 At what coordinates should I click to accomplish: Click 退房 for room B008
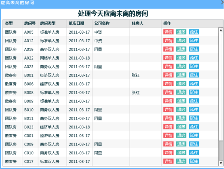click(x=181, y=92)
